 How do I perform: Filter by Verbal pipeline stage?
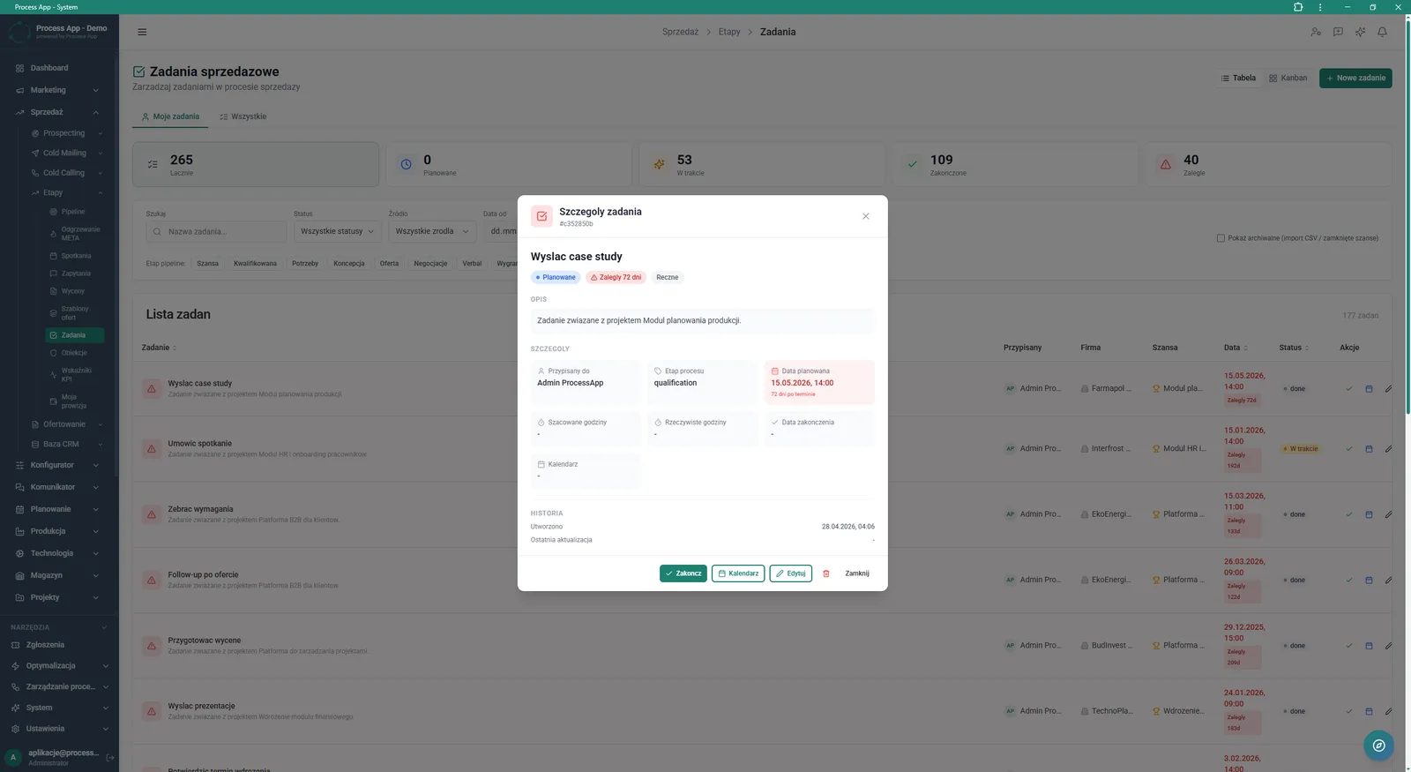pyautogui.click(x=472, y=264)
